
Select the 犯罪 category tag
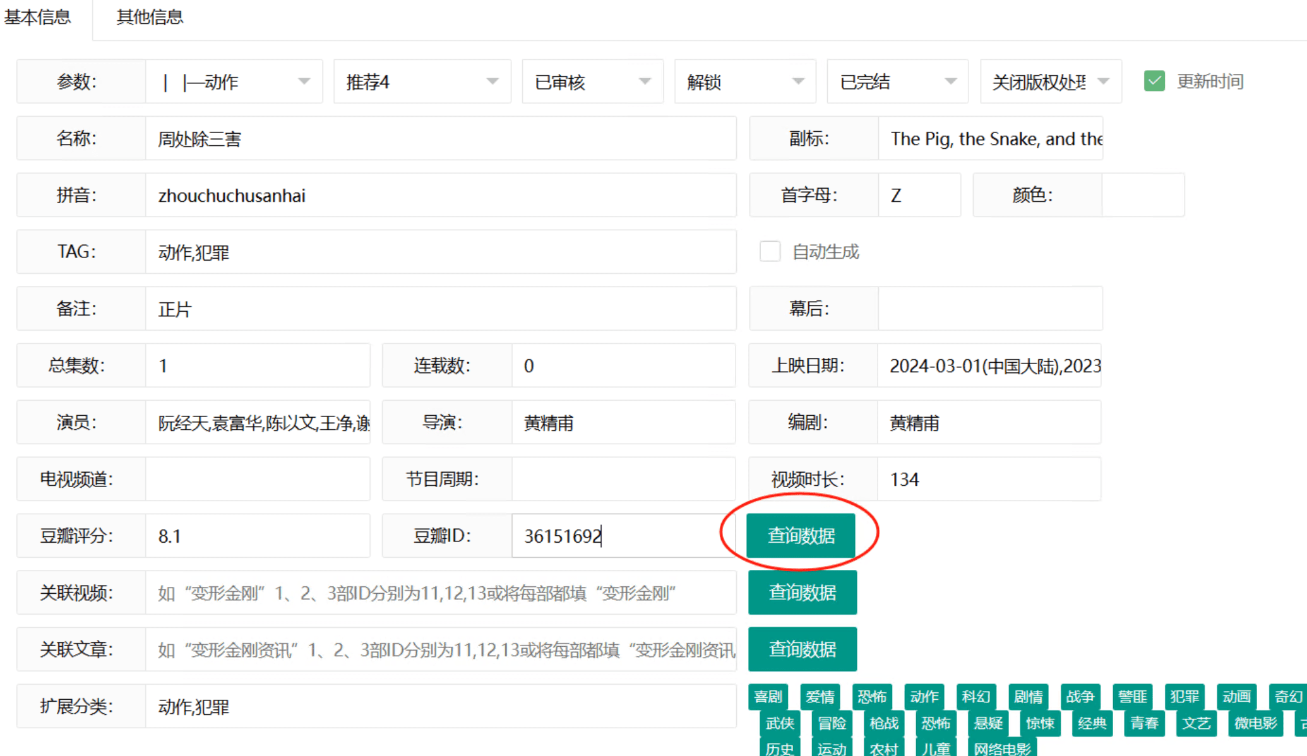click(x=1185, y=697)
